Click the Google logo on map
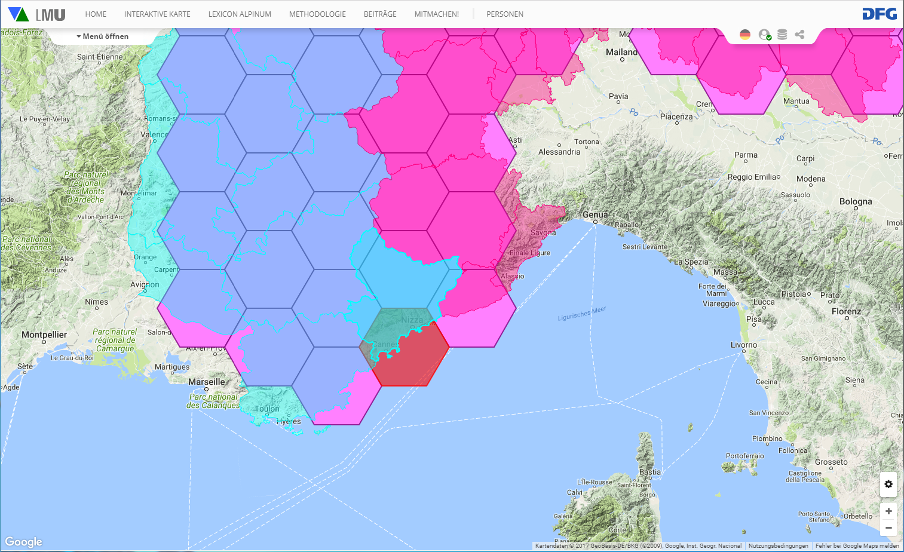This screenshot has height=552, width=904. (24, 542)
